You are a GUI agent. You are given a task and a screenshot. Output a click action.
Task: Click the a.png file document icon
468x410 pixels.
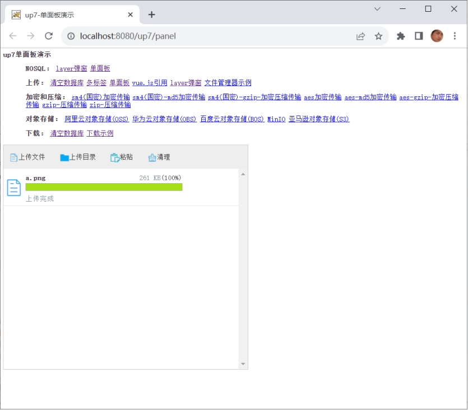pyautogui.click(x=13, y=188)
